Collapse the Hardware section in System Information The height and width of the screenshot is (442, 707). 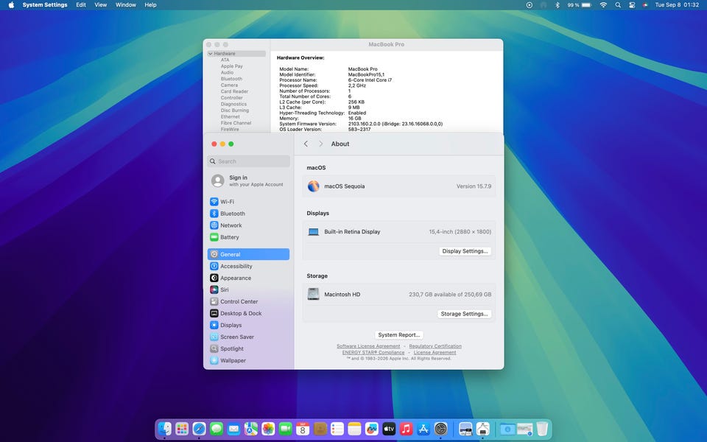point(210,54)
